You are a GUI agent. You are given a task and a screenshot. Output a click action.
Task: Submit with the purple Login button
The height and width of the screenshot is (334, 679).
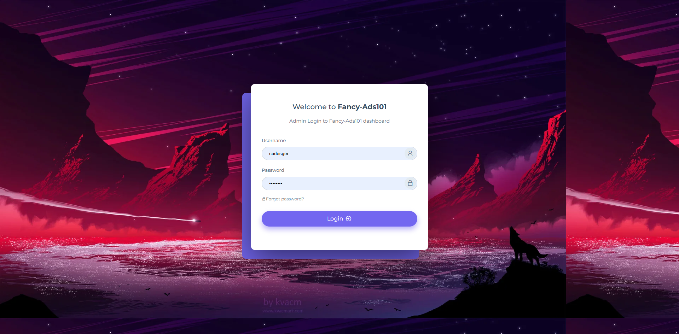click(x=339, y=219)
